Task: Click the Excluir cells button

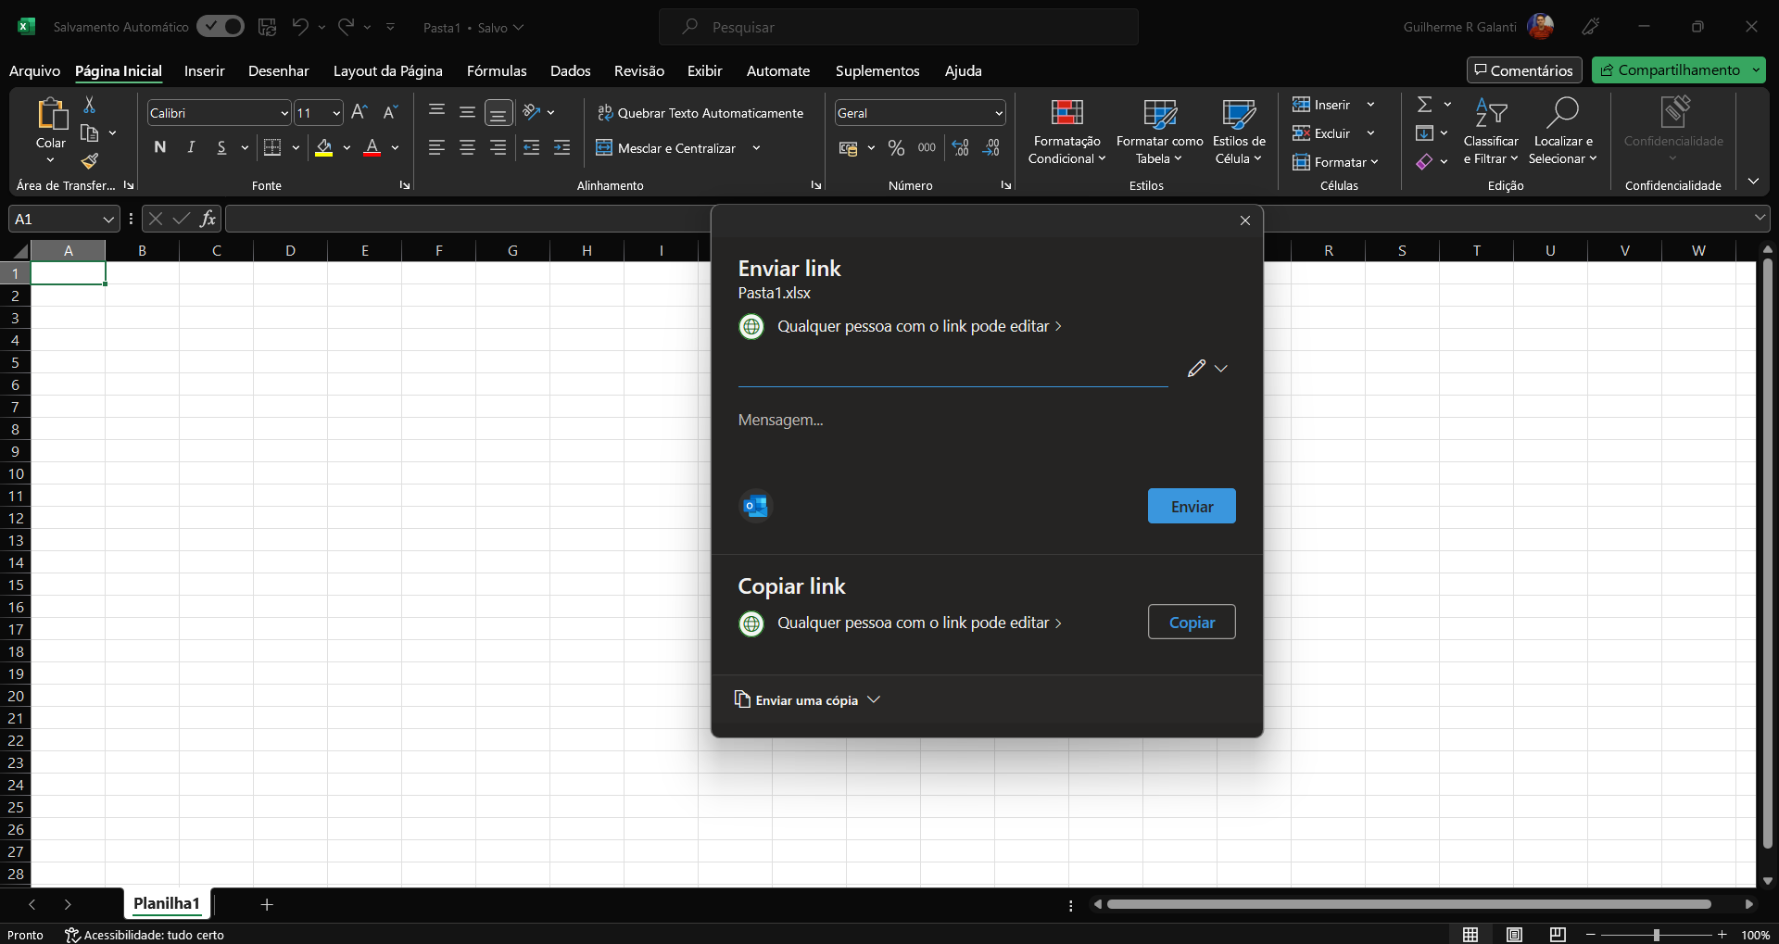Action: (x=1322, y=133)
